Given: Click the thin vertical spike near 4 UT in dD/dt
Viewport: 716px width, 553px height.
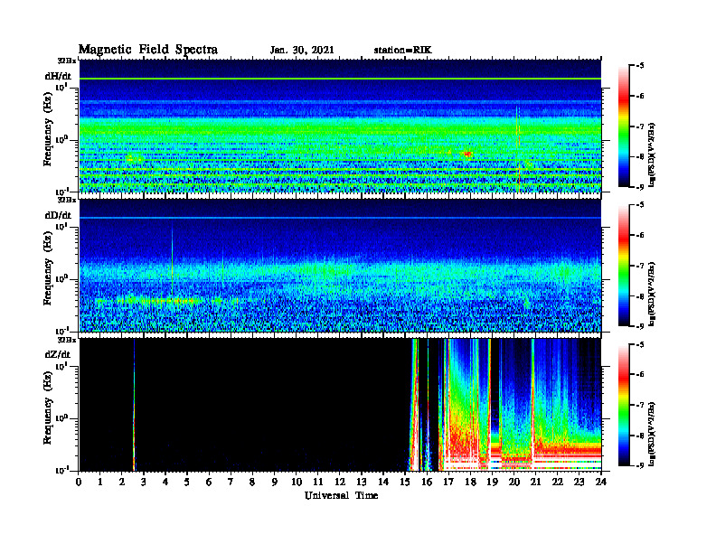Looking at the screenshot, I should coord(172,262).
